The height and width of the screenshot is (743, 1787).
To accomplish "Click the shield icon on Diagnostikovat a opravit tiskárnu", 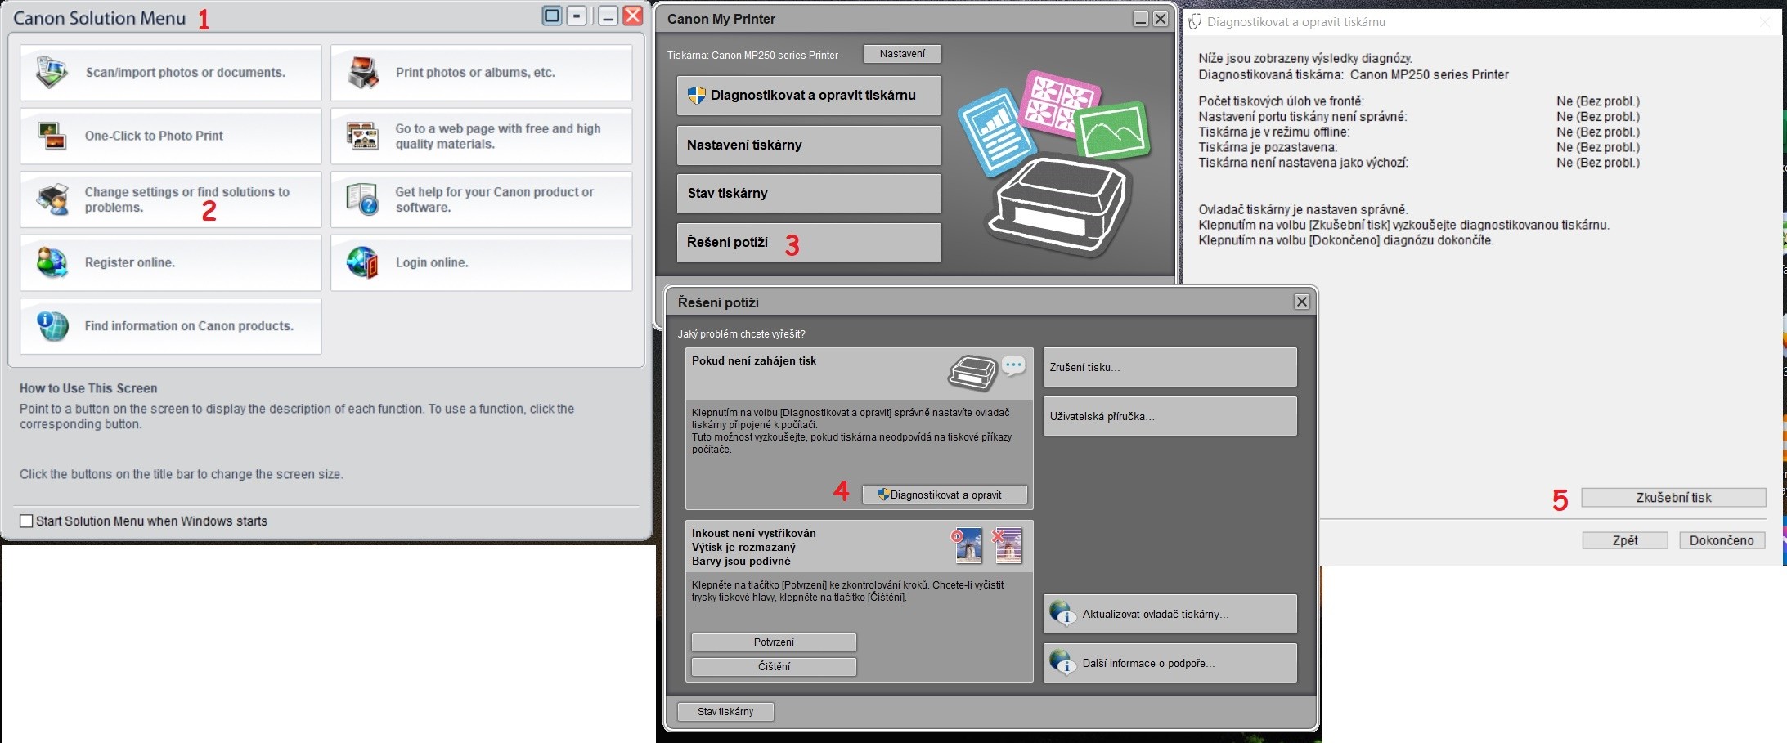I will pos(697,95).
